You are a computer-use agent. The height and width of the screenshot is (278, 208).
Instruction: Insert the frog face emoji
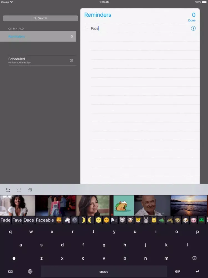[201, 220]
